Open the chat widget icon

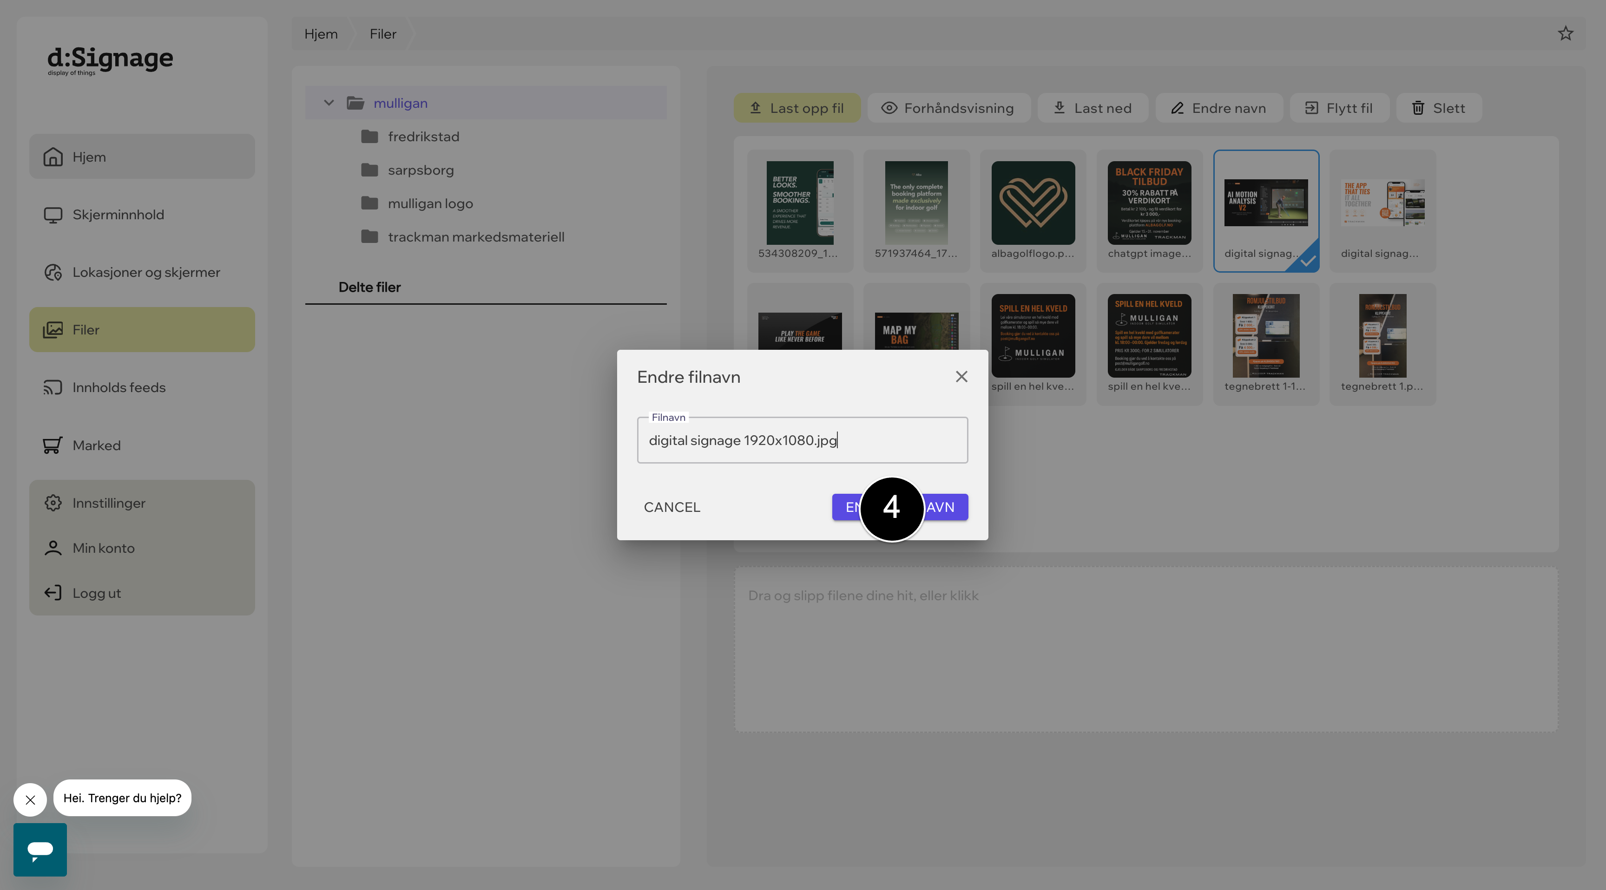coord(40,850)
